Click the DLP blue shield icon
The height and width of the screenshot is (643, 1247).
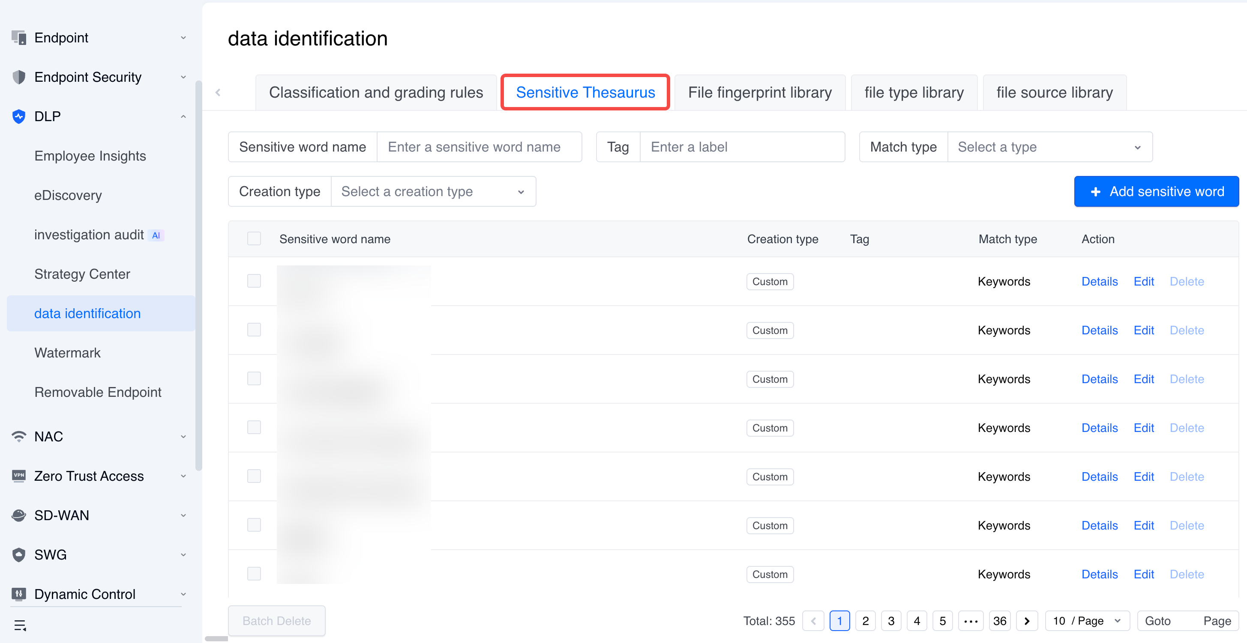pyautogui.click(x=18, y=116)
